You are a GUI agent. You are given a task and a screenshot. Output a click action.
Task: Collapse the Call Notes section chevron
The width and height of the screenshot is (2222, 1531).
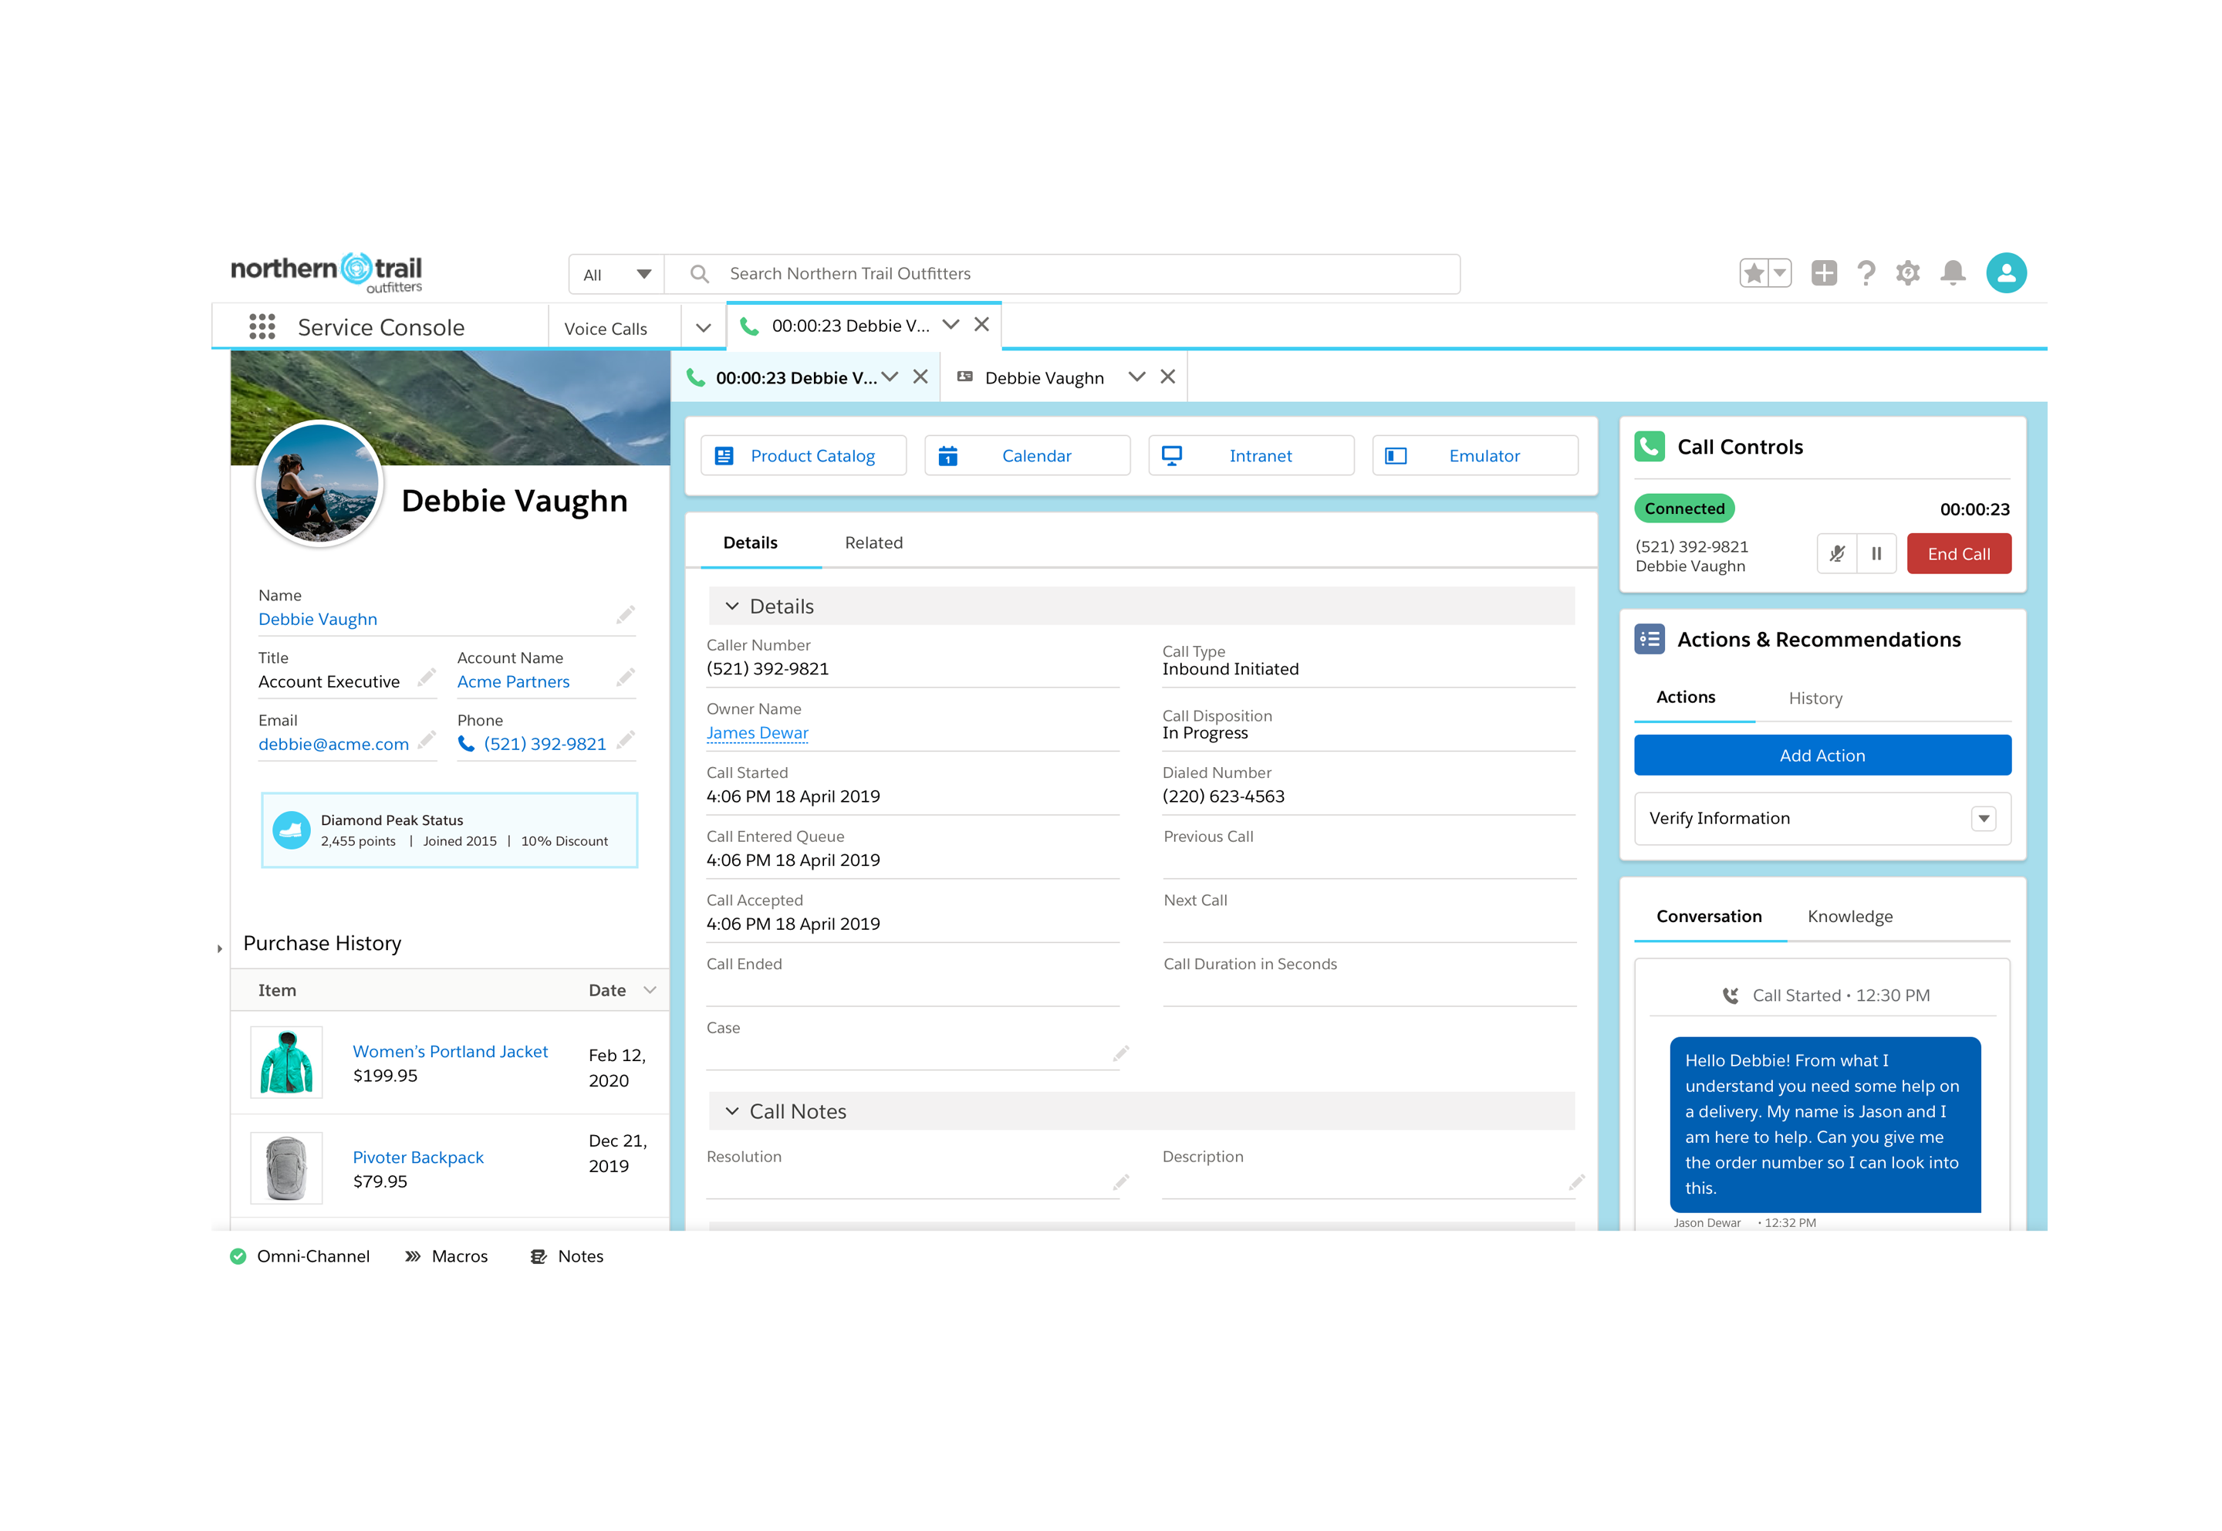click(731, 1111)
